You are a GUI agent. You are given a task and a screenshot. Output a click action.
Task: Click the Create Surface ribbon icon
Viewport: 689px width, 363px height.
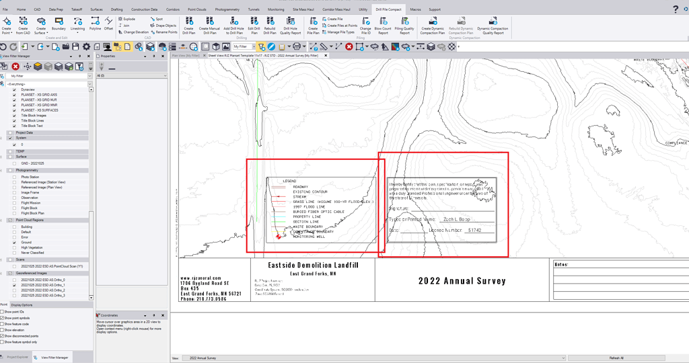click(x=41, y=26)
